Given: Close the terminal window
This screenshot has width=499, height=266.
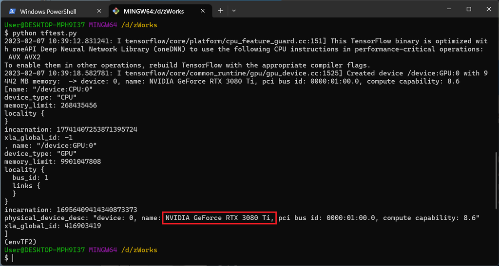Looking at the screenshot, I should tap(488, 10).
